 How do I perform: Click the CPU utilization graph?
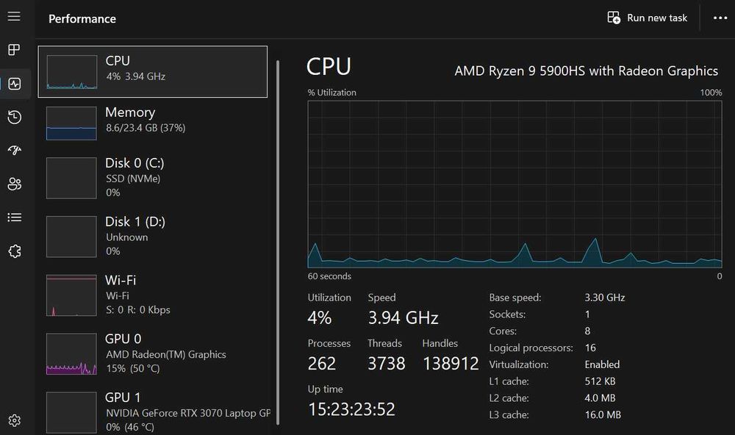(514, 184)
